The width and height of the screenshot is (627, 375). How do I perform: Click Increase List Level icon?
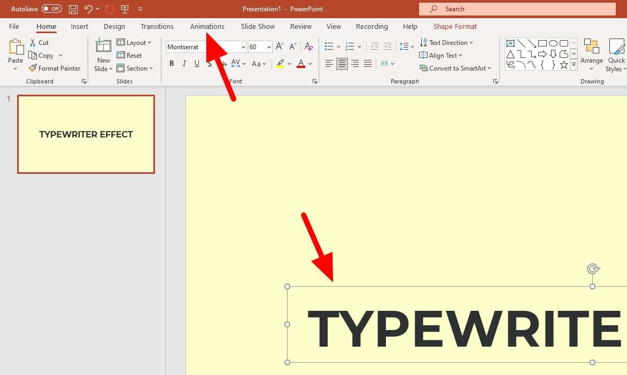[388, 47]
